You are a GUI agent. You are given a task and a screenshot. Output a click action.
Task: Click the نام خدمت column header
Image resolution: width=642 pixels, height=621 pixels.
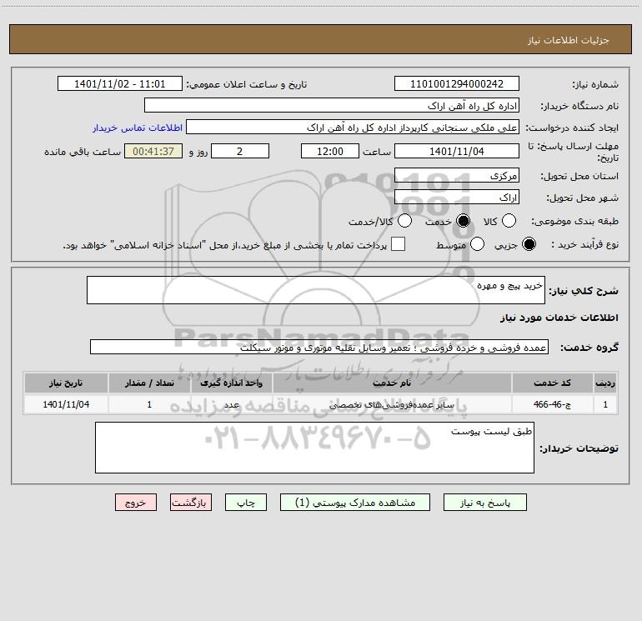[392, 383]
